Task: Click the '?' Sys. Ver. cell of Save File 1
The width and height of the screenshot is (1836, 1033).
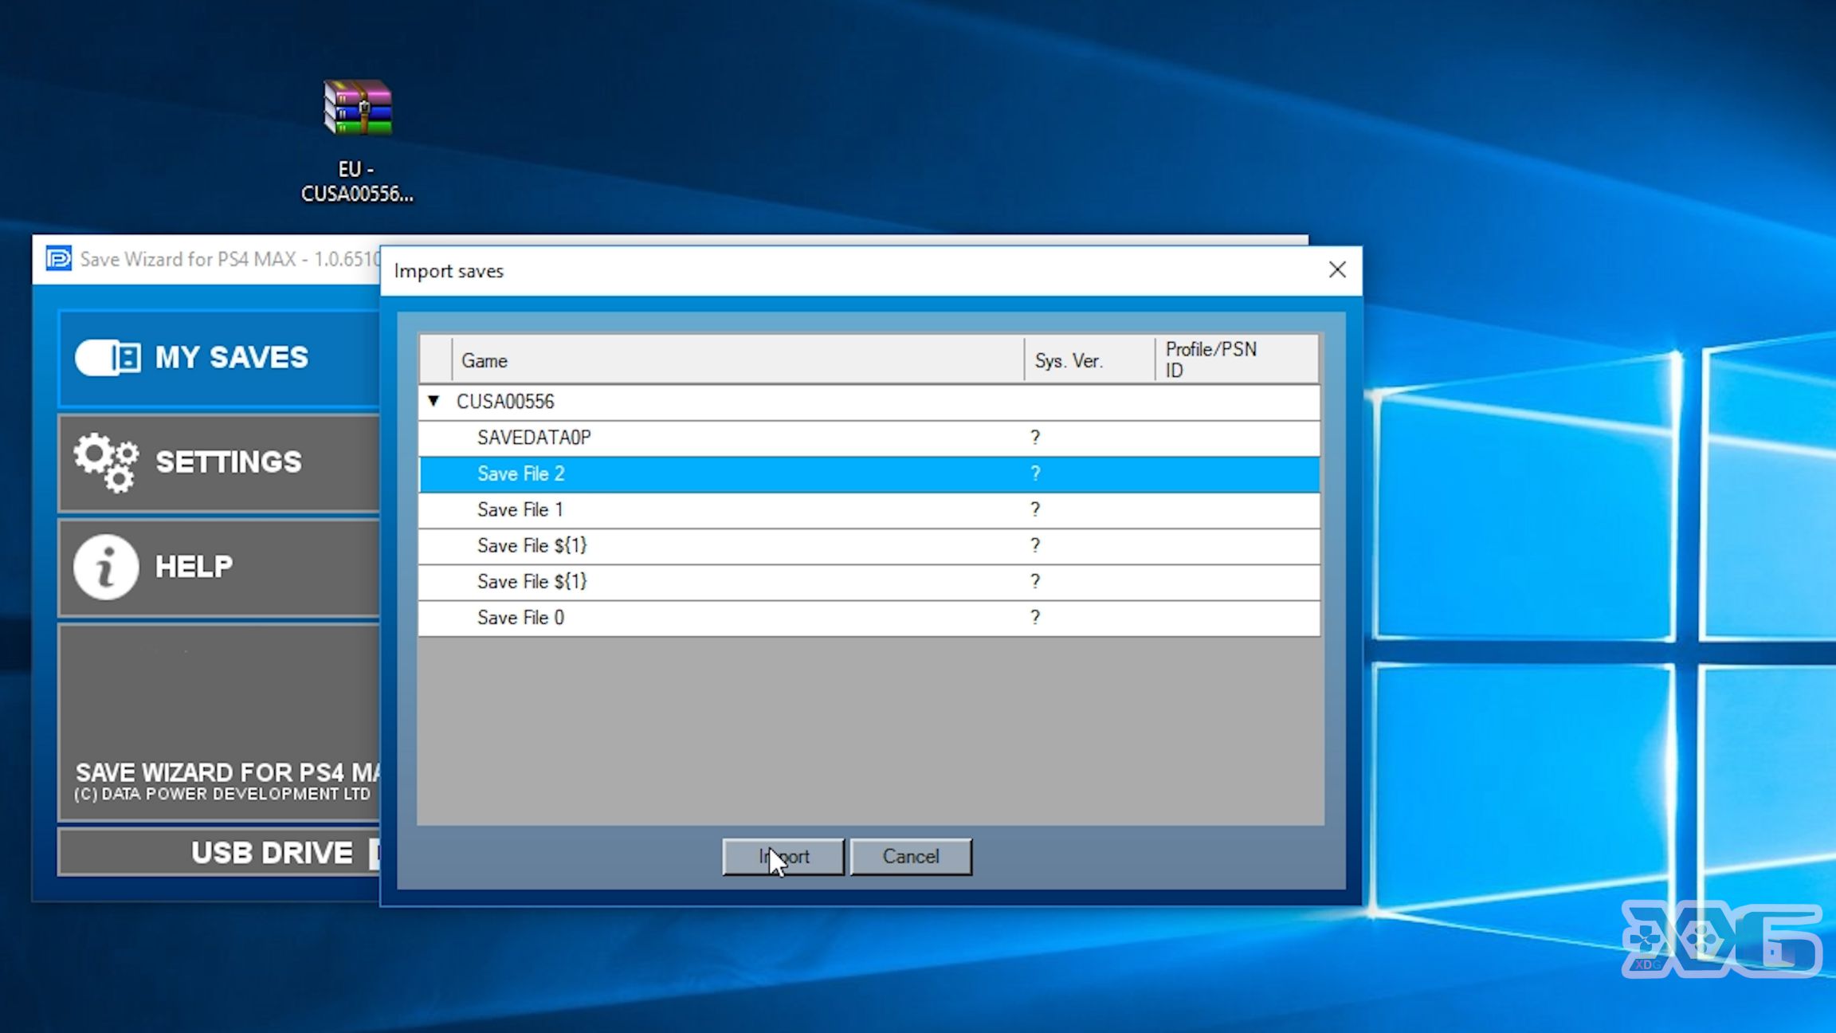Action: click(x=1034, y=509)
